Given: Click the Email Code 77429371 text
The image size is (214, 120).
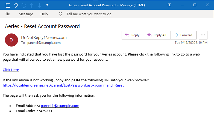Looking at the screenshot, I should pos(34,111).
